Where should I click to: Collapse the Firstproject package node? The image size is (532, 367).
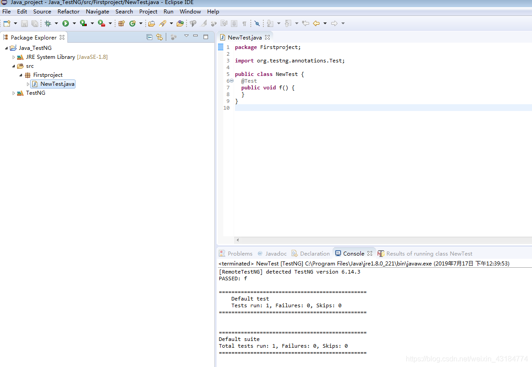point(21,75)
